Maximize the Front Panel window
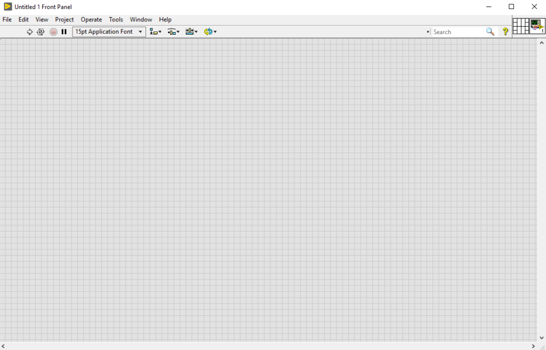546x350 pixels. tap(511, 6)
